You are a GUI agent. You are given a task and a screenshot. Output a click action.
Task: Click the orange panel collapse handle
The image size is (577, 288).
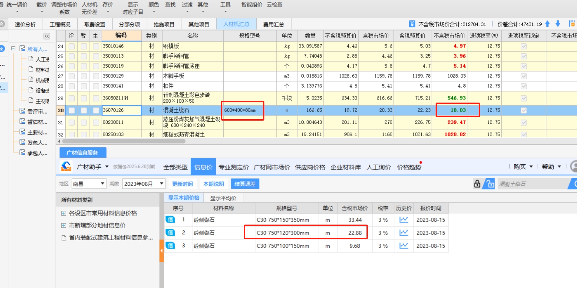[162, 250]
